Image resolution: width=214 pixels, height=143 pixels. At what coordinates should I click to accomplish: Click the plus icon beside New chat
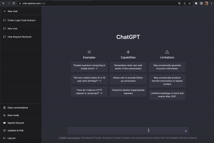pyautogui.click(x=5, y=11)
